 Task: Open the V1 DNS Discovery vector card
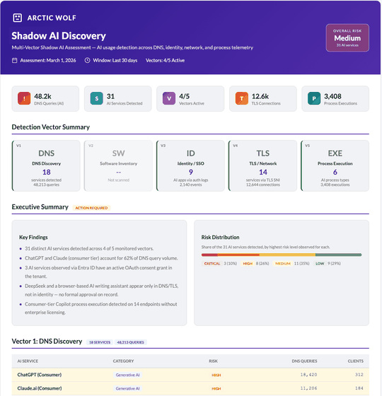46,165
